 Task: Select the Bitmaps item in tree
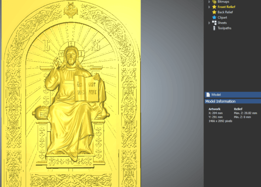(224, 2)
